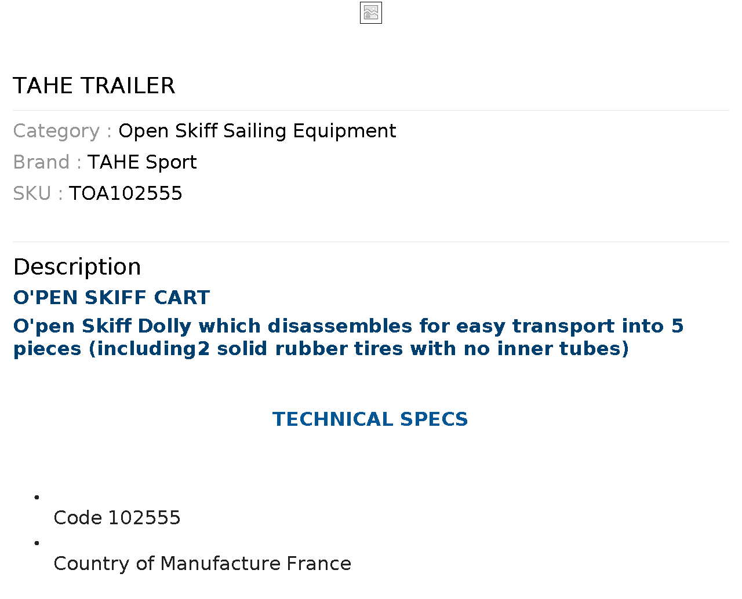Click the O'pen Skiff Dolly description paragraph
742x599 pixels.
348,337
